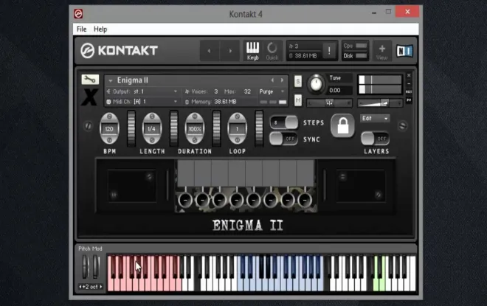487x306 pixels.
Task: Click the Tune knob
Action: pos(316,84)
